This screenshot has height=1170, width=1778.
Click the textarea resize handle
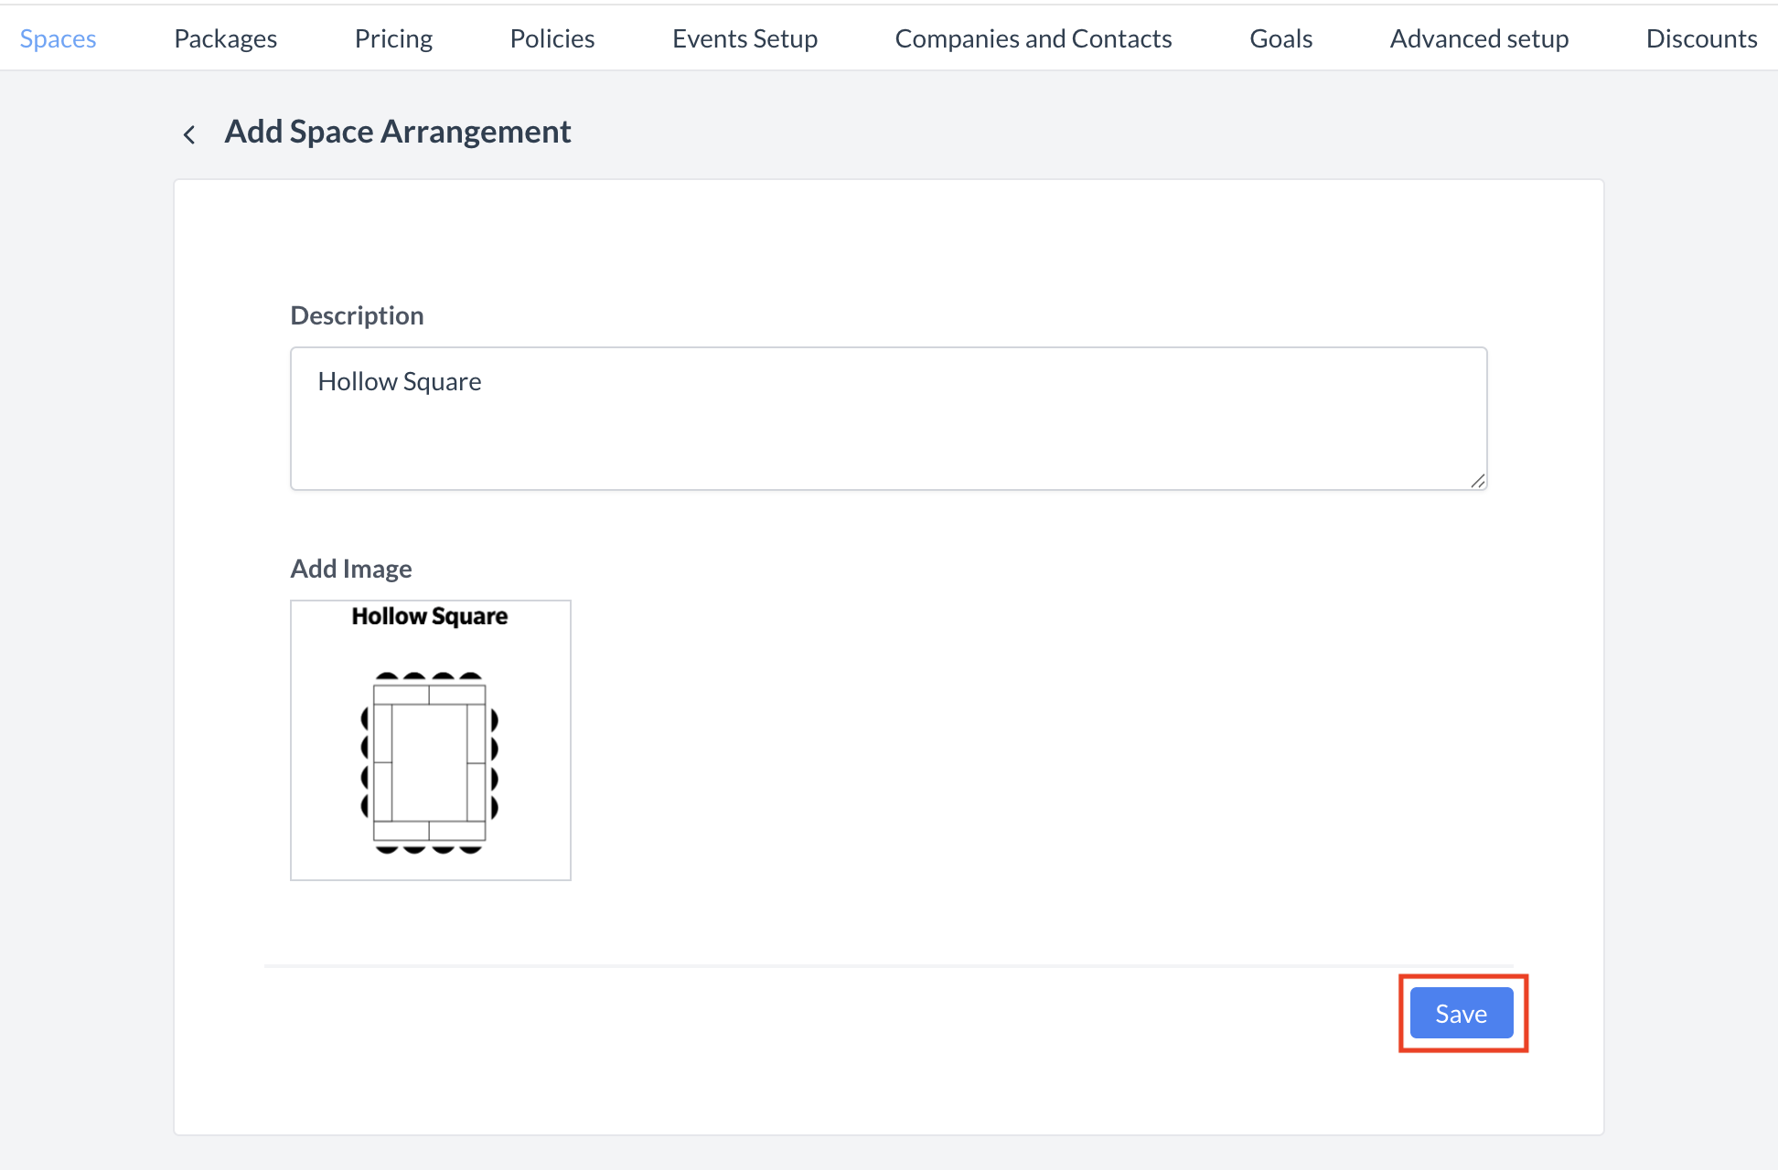coord(1479,482)
